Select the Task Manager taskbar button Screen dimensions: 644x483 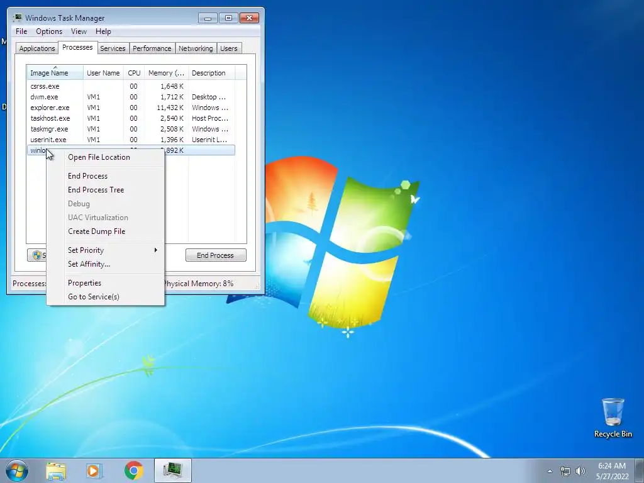coord(173,470)
